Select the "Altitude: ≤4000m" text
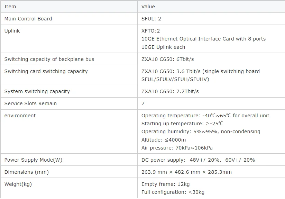This screenshot has height=199, width=285. pos(164,140)
